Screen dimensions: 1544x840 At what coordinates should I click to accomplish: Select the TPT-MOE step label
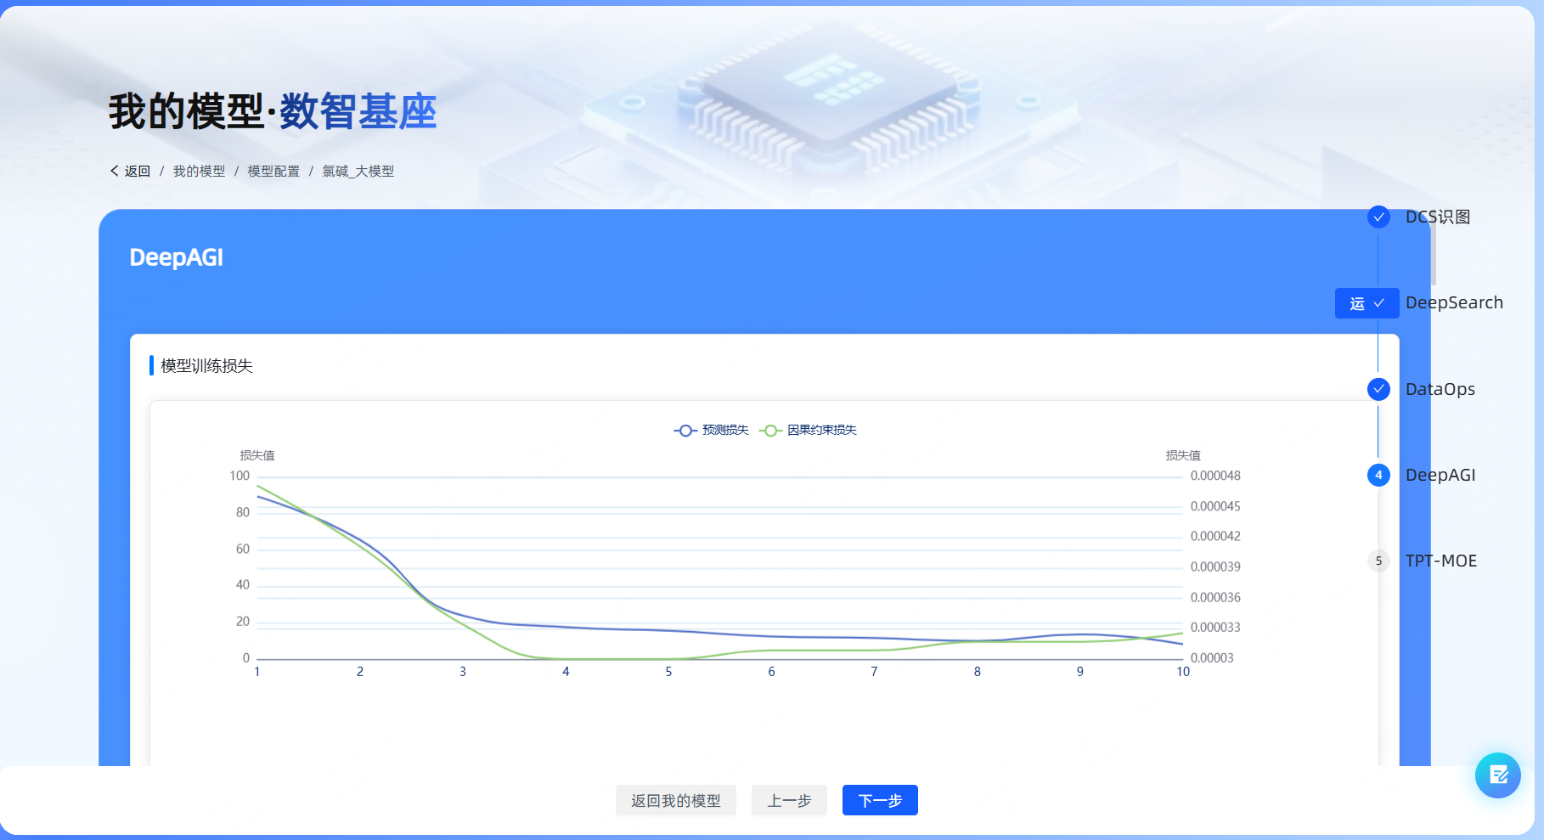(x=1441, y=561)
